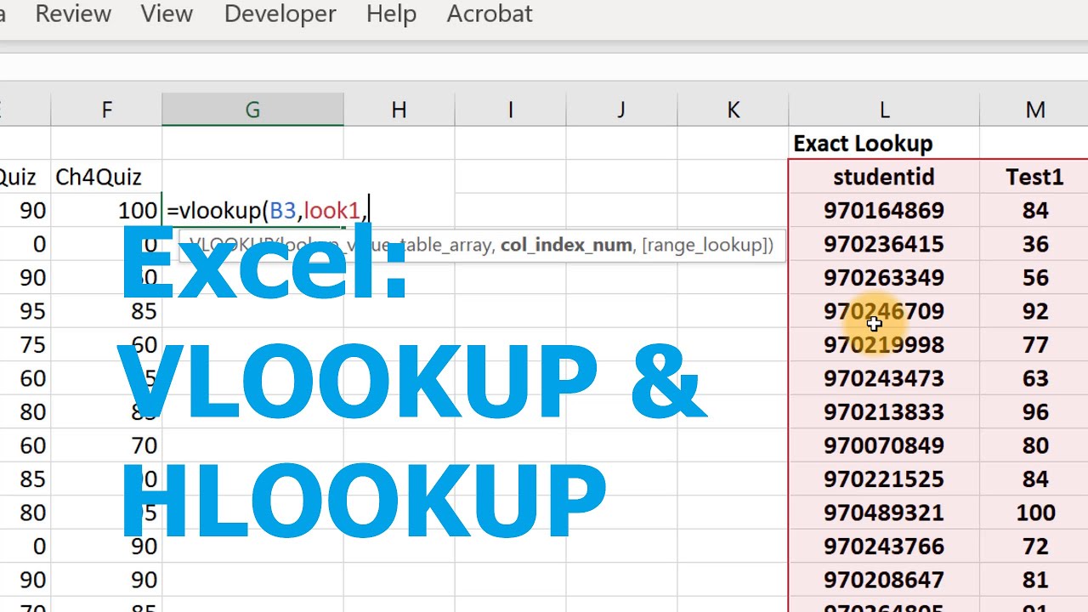The image size is (1088, 612).
Task: Select the quiz score cell containing 75
Action: tap(25, 344)
